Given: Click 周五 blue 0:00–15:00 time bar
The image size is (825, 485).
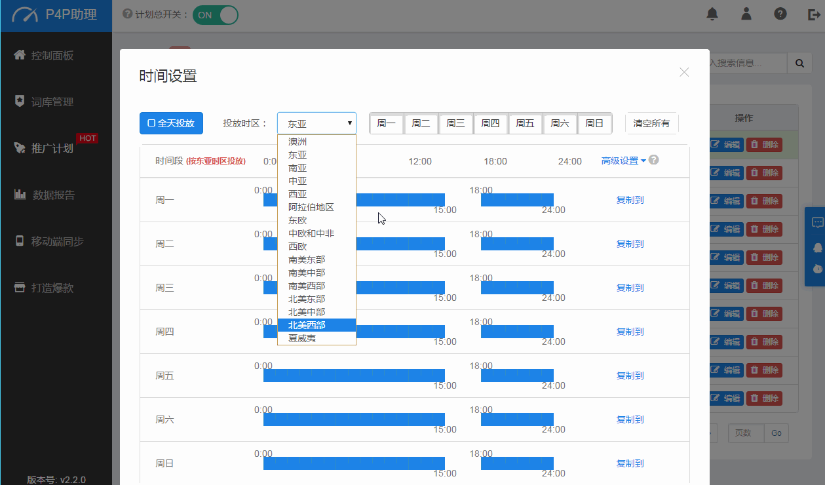Looking at the screenshot, I should (354, 376).
